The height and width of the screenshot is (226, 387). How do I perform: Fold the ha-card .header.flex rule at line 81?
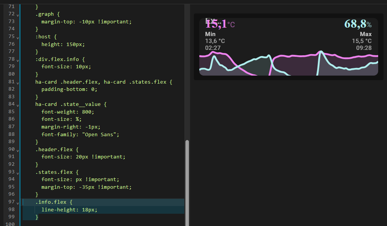18,82
